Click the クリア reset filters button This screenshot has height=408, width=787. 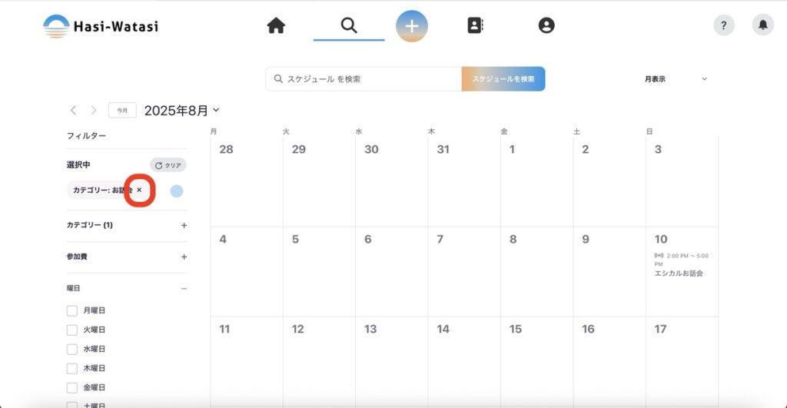(x=168, y=165)
